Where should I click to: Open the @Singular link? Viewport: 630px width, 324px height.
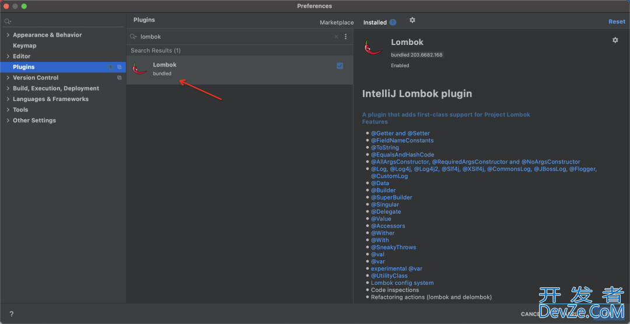385,204
